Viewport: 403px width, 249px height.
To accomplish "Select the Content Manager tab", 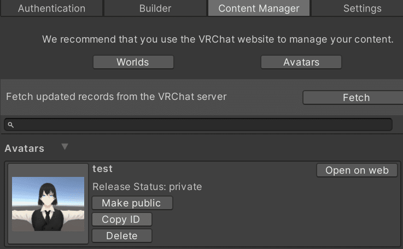I will 259,8.
